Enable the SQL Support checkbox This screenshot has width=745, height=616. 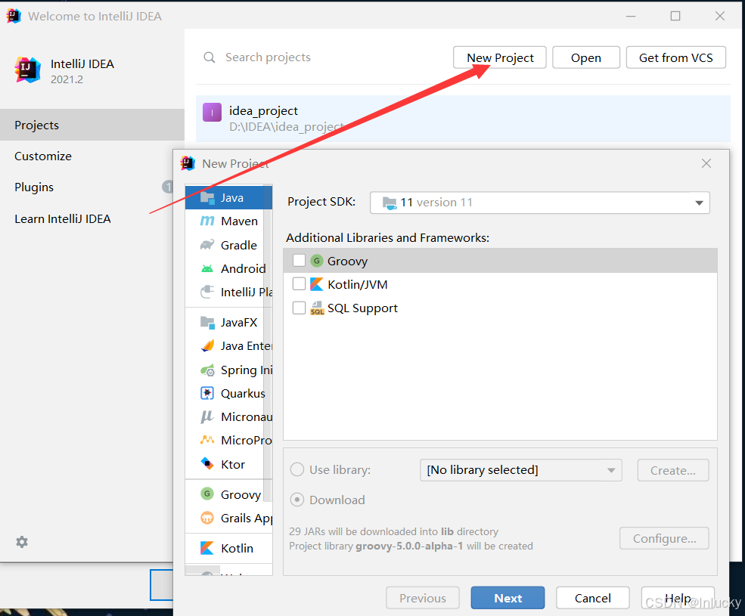coord(299,308)
